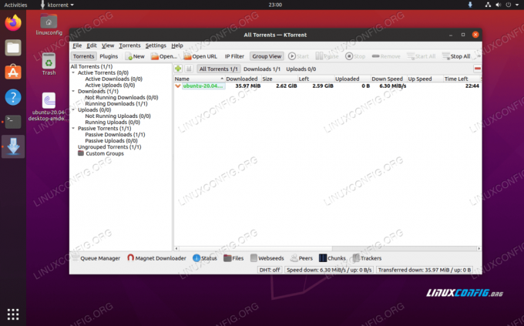
Task: Toggle the Group View button
Action: [267, 56]
